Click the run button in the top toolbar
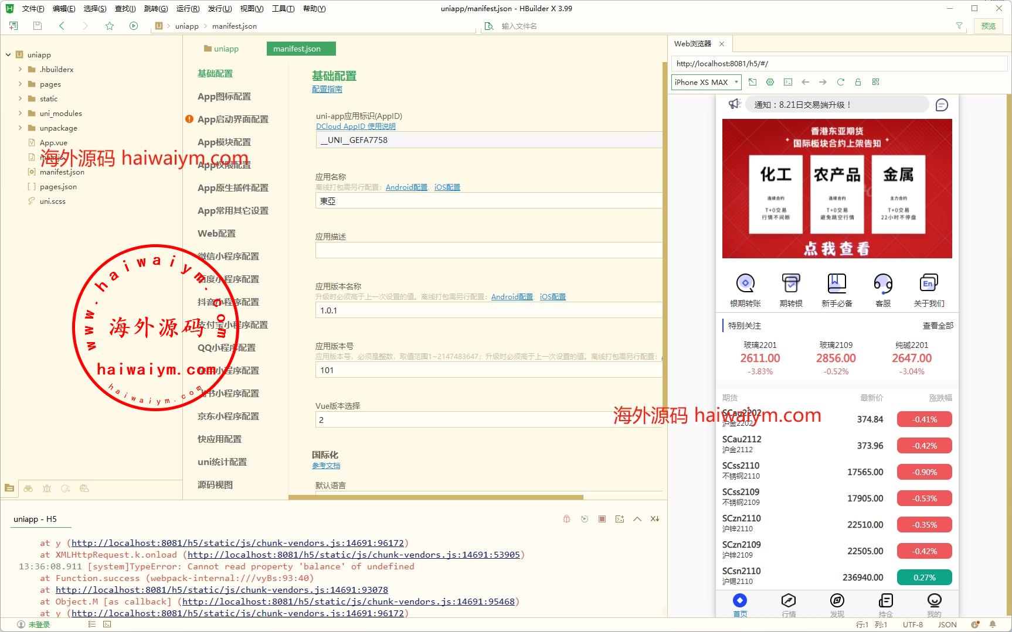This screenshot has width=1012, height=632. pyautogui.click(x=134, y=26)
